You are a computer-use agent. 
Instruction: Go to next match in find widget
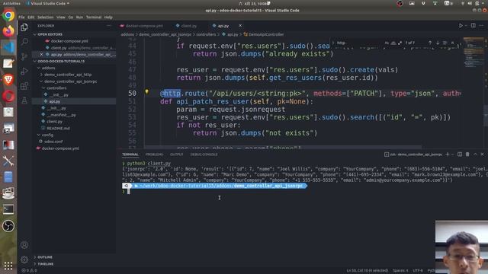tap(438, 43)
